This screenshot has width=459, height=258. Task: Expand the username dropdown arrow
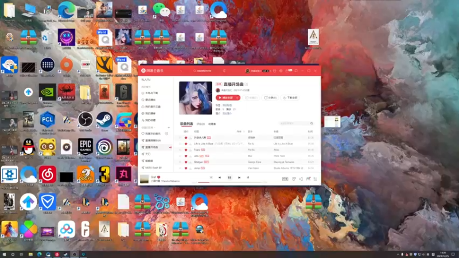pyautogui.click(x=271, y=71)
